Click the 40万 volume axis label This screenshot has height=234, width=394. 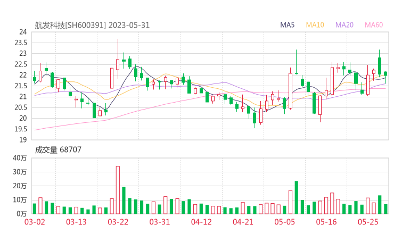click(x=20, y=158)
